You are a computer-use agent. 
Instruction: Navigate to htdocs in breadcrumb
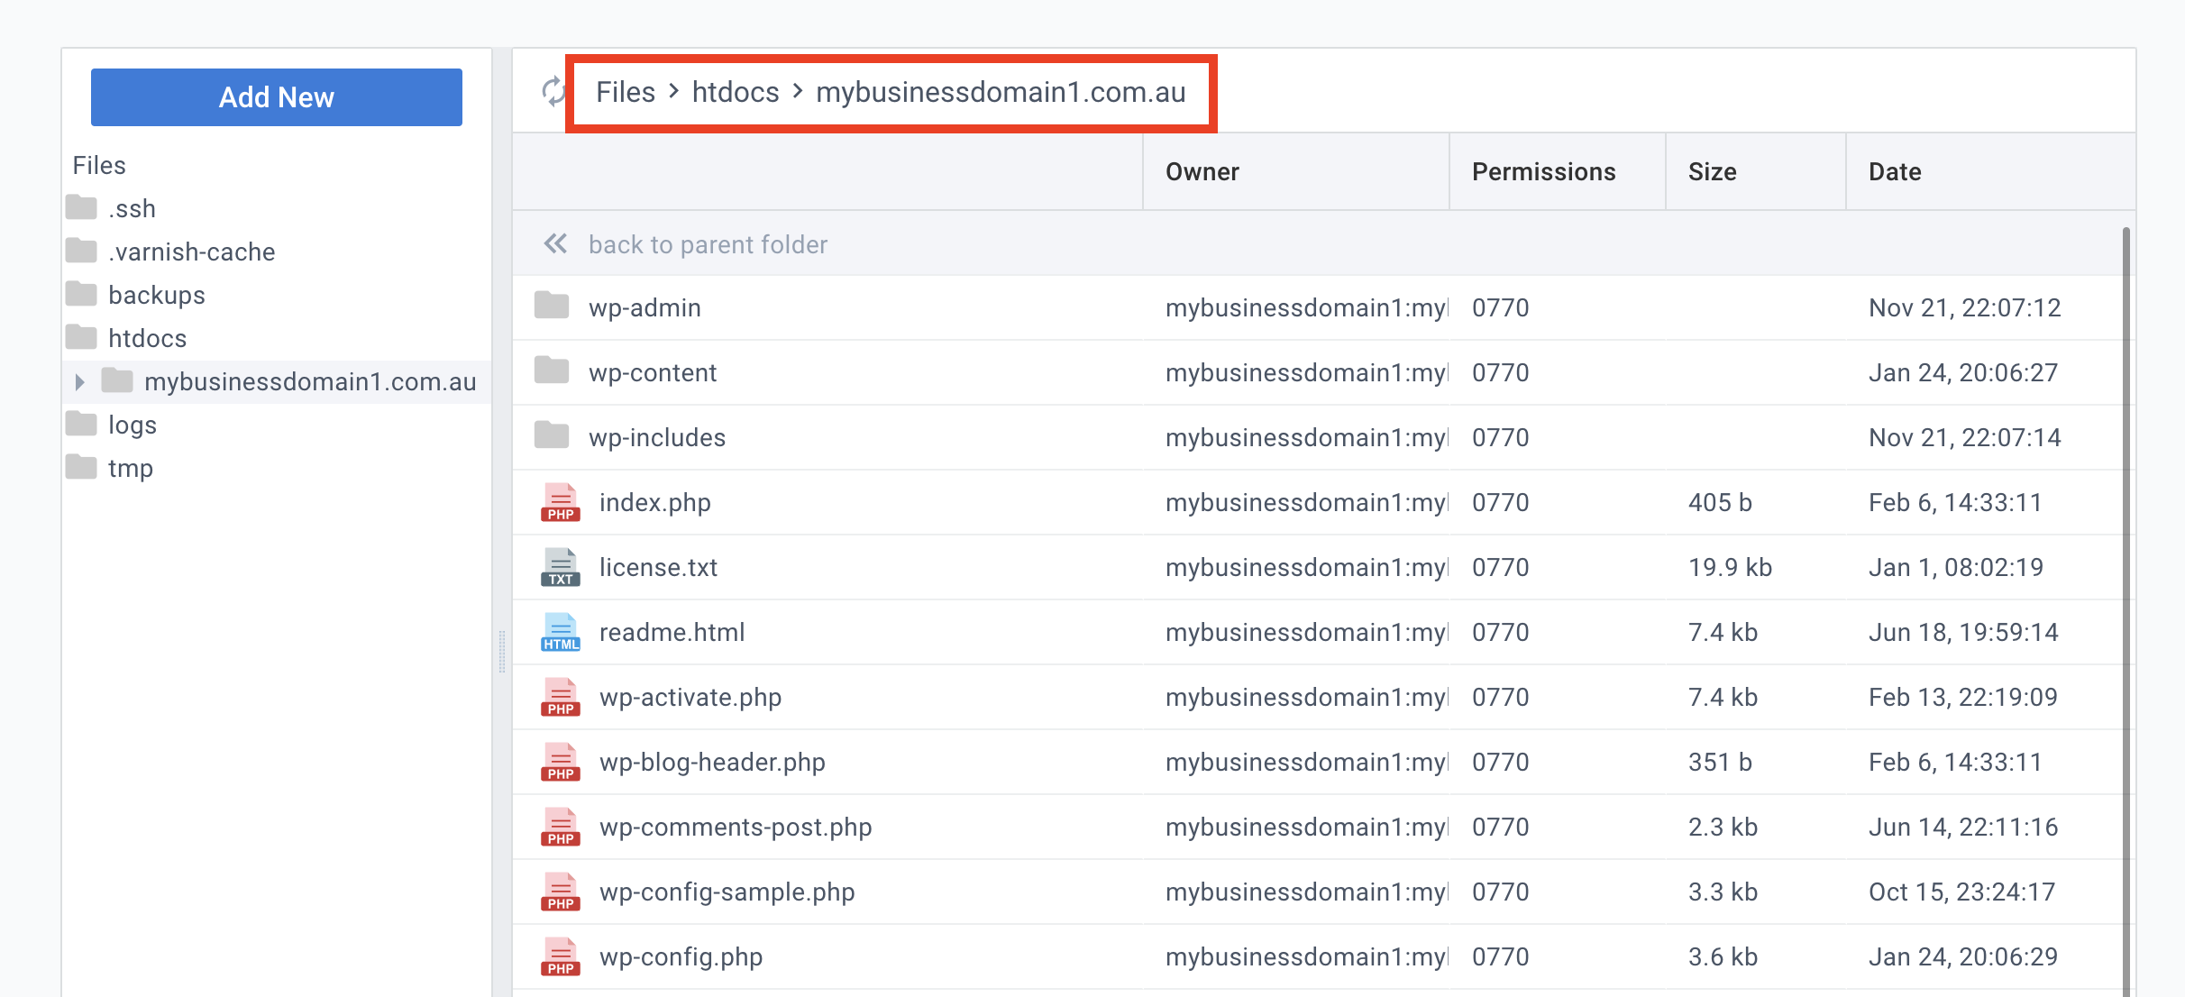point(735,92)
